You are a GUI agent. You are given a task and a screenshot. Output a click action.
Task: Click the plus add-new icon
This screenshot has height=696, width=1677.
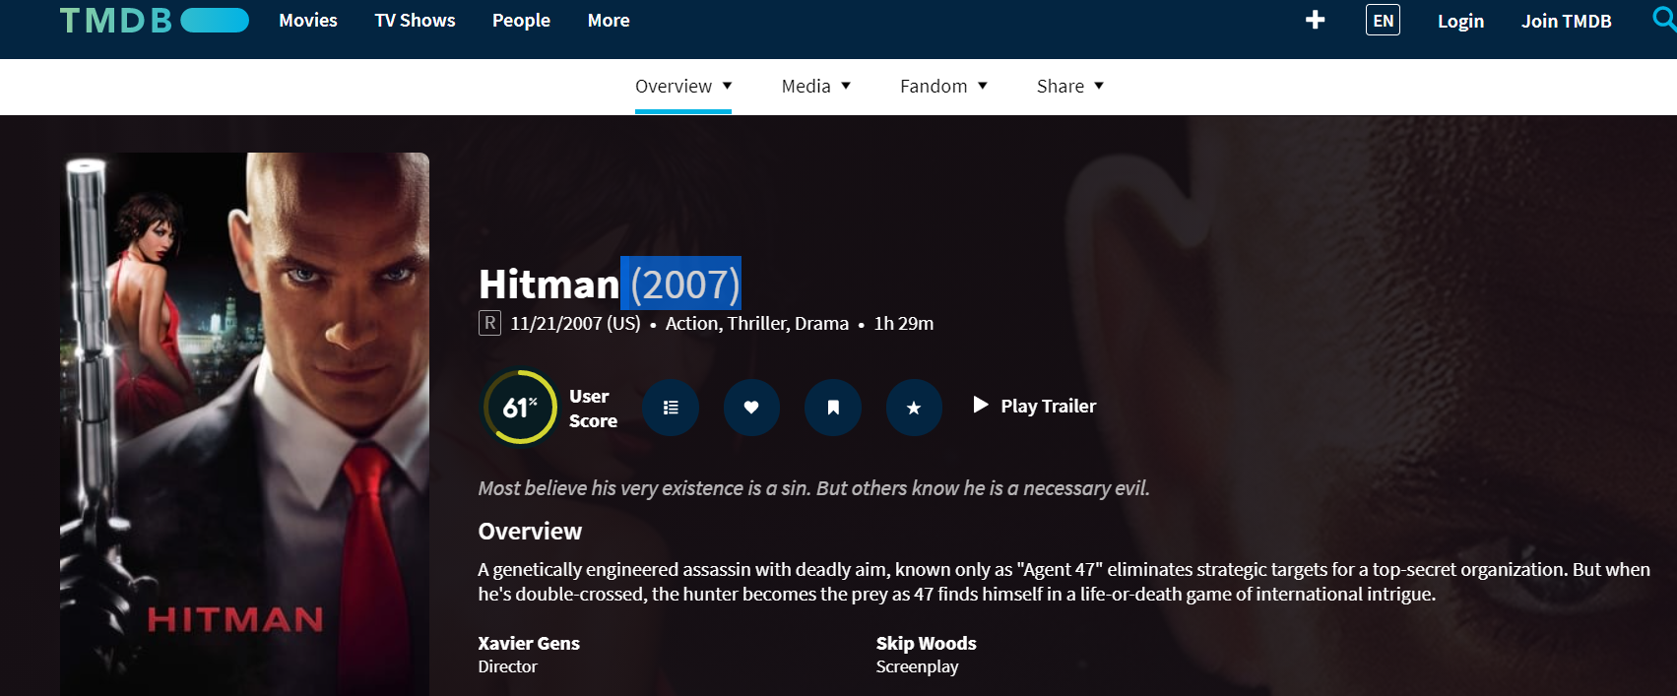(x=1315, y=20)
